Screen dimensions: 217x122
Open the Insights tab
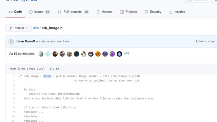pos(177,12)
